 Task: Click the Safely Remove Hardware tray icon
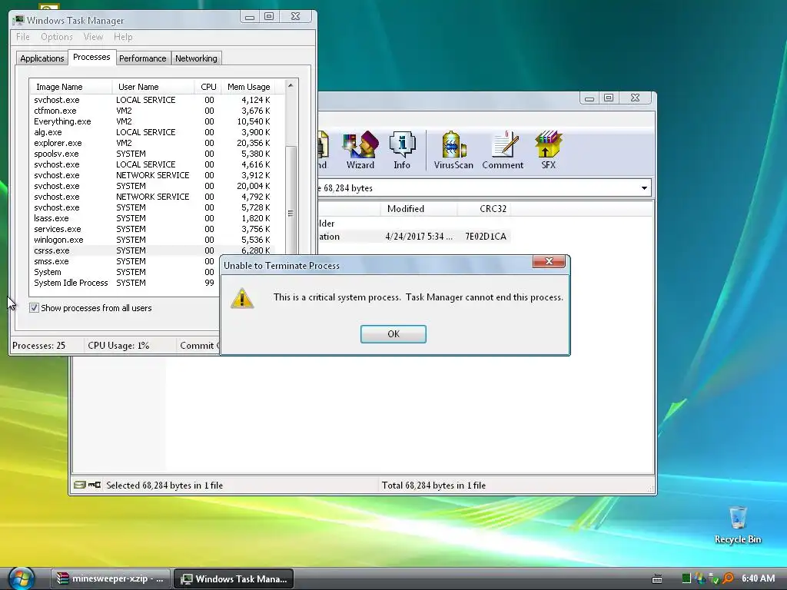point(714,579)
